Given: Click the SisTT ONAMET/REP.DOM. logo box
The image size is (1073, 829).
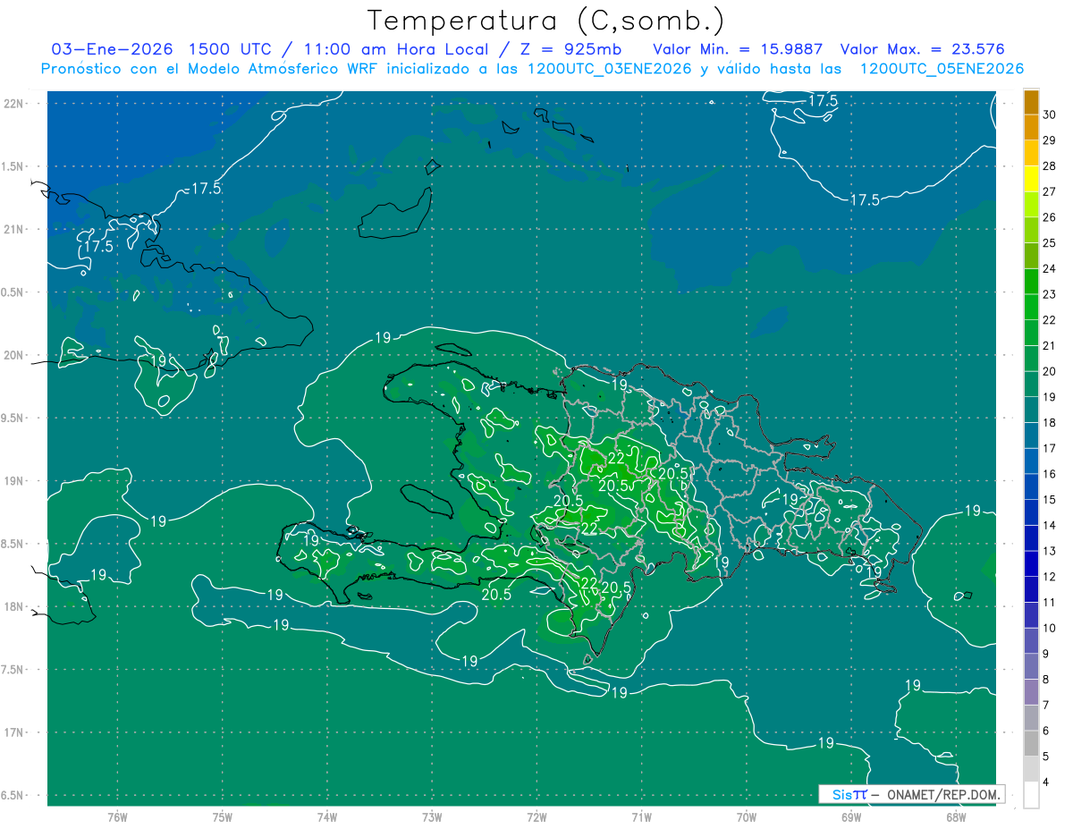Looking at the screenshot, I should click(x=911, y=794).
